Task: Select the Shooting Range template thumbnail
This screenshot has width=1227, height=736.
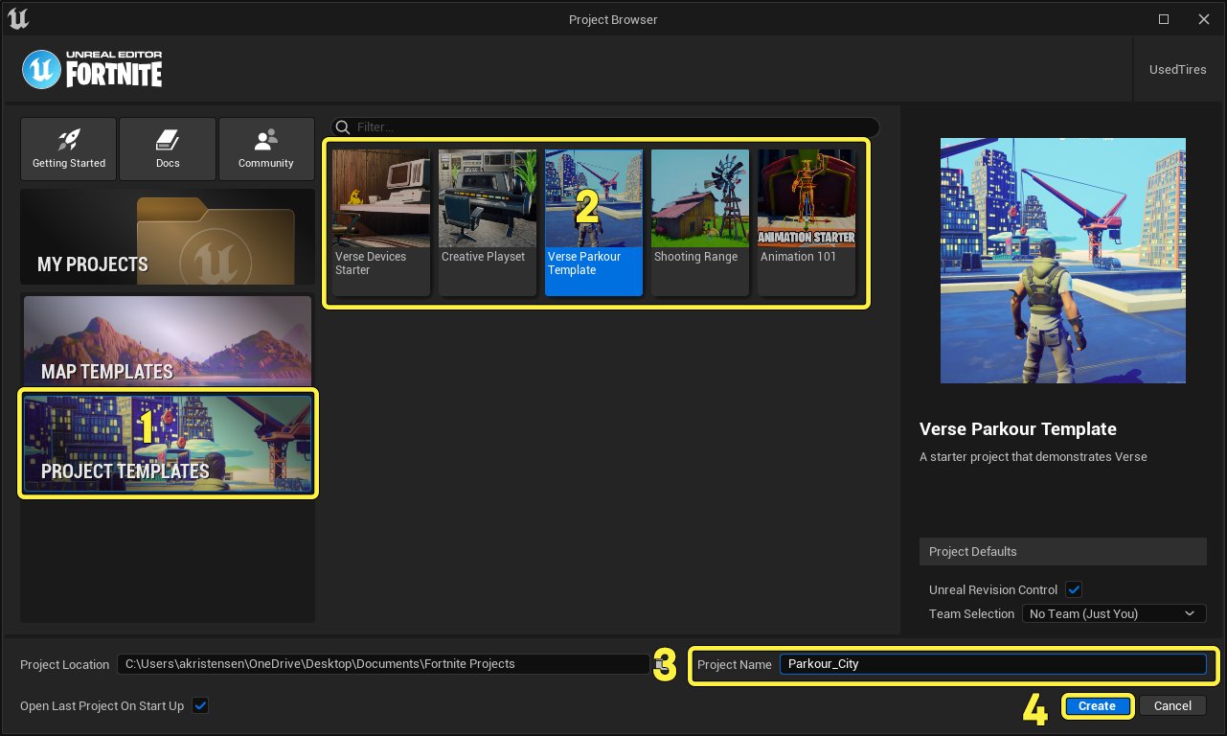Action: [699, 221]
